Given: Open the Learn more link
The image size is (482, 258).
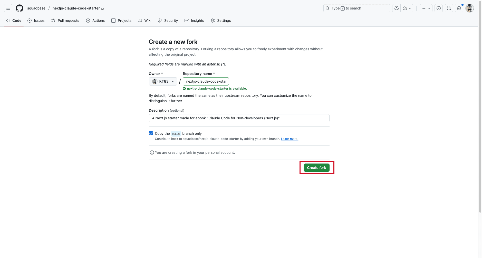Looking at the screenshot, I should [x=289, y=139].
